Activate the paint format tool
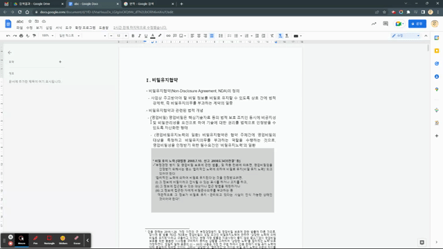The image size is (443, 249). pos(34,36)
